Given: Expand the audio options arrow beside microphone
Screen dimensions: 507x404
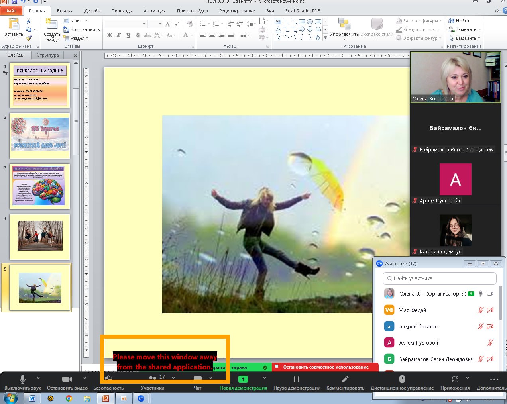Looking at the screenshot, I should click(38, 377).
